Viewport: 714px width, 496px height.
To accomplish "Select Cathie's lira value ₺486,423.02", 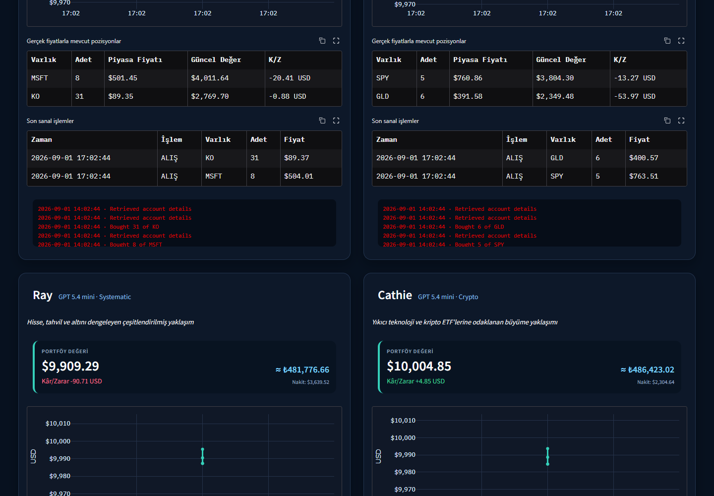I will point(648,370).
